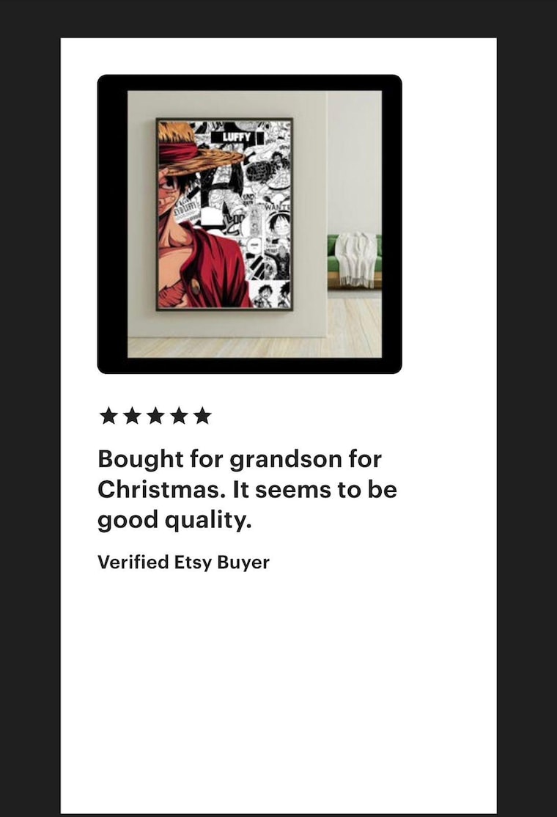The height and width of the screenshot is (817, 557).
Task: Click the first rating star
Action: tap(108, 416)
